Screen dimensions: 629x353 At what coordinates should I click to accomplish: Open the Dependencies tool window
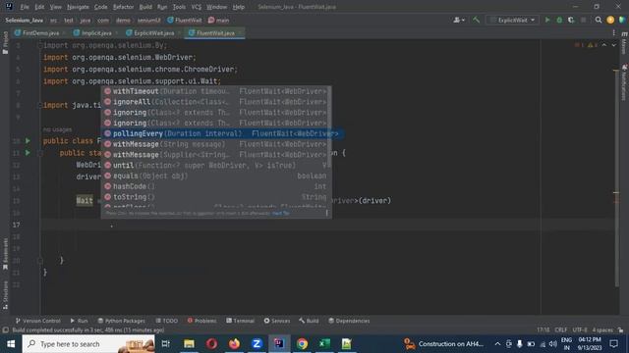coord(349,321)
